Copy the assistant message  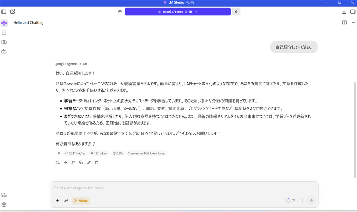pos(81,163)
